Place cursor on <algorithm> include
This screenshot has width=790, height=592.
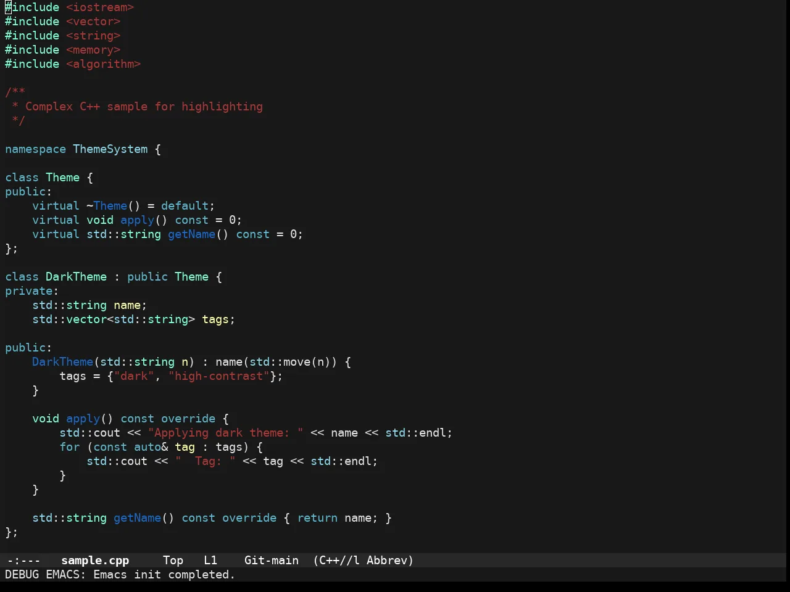[x=104, y=64]
